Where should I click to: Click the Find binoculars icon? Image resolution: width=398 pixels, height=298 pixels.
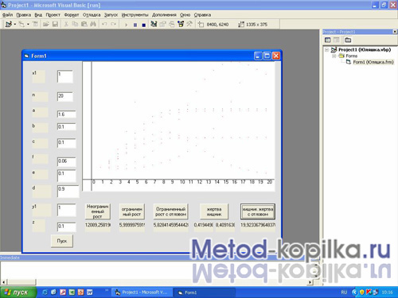coord(93,25)
